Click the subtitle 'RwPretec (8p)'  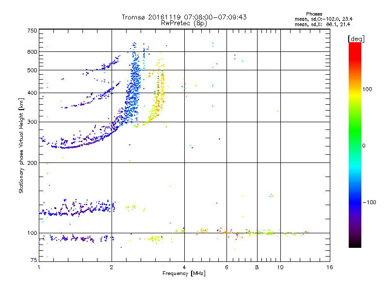[184, 23]
